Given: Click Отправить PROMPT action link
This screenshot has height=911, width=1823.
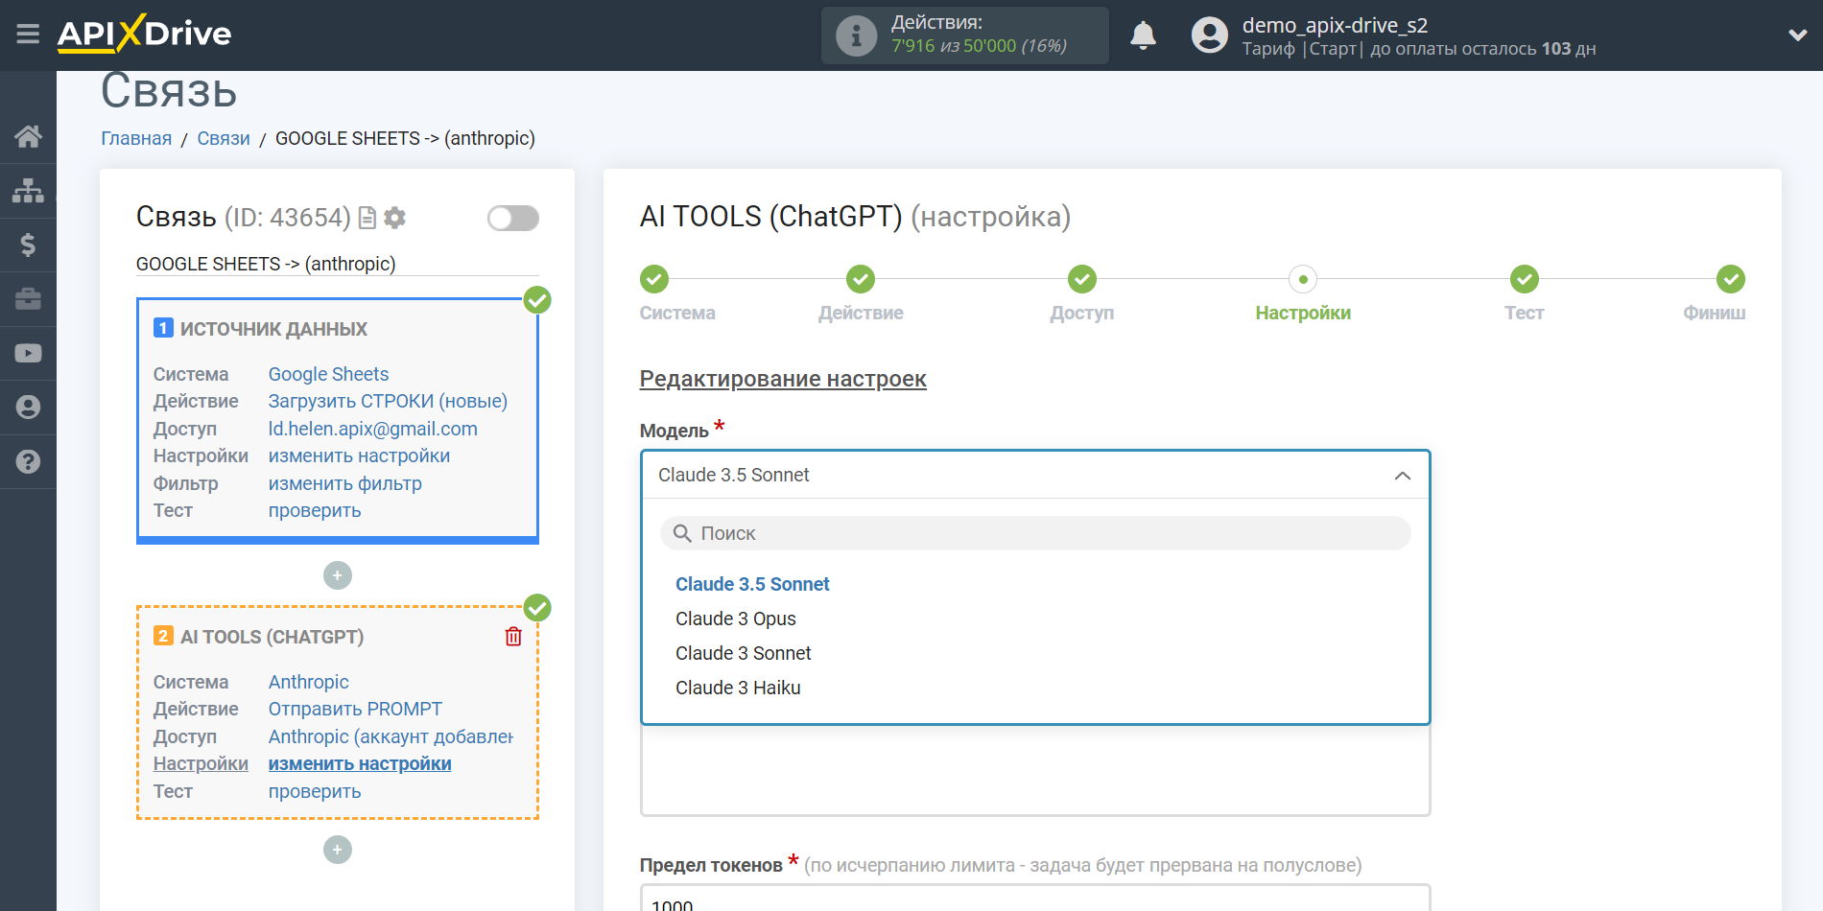Looking at the screenshot, I should 355,709.
